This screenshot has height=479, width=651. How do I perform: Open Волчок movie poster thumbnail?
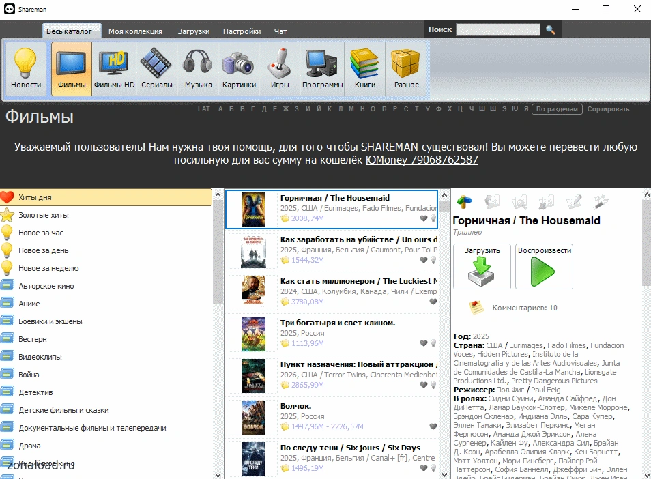[x=253, y=418]
